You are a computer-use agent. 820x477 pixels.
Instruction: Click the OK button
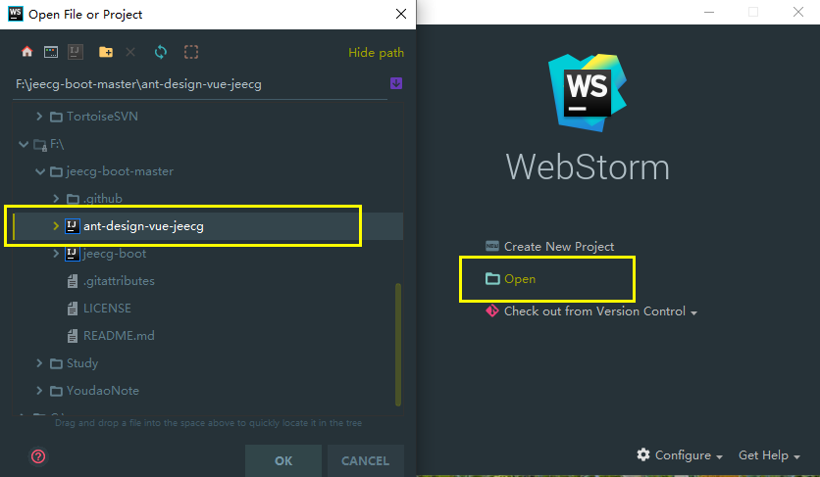283,460
